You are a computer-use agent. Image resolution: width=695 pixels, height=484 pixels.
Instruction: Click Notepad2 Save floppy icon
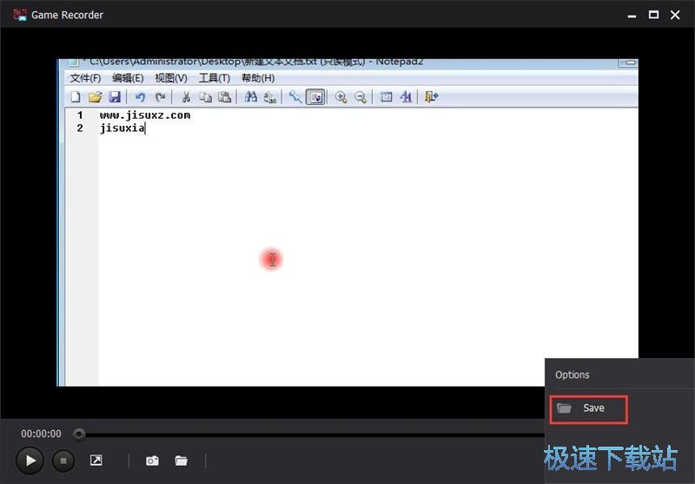(x=115, y=97)
